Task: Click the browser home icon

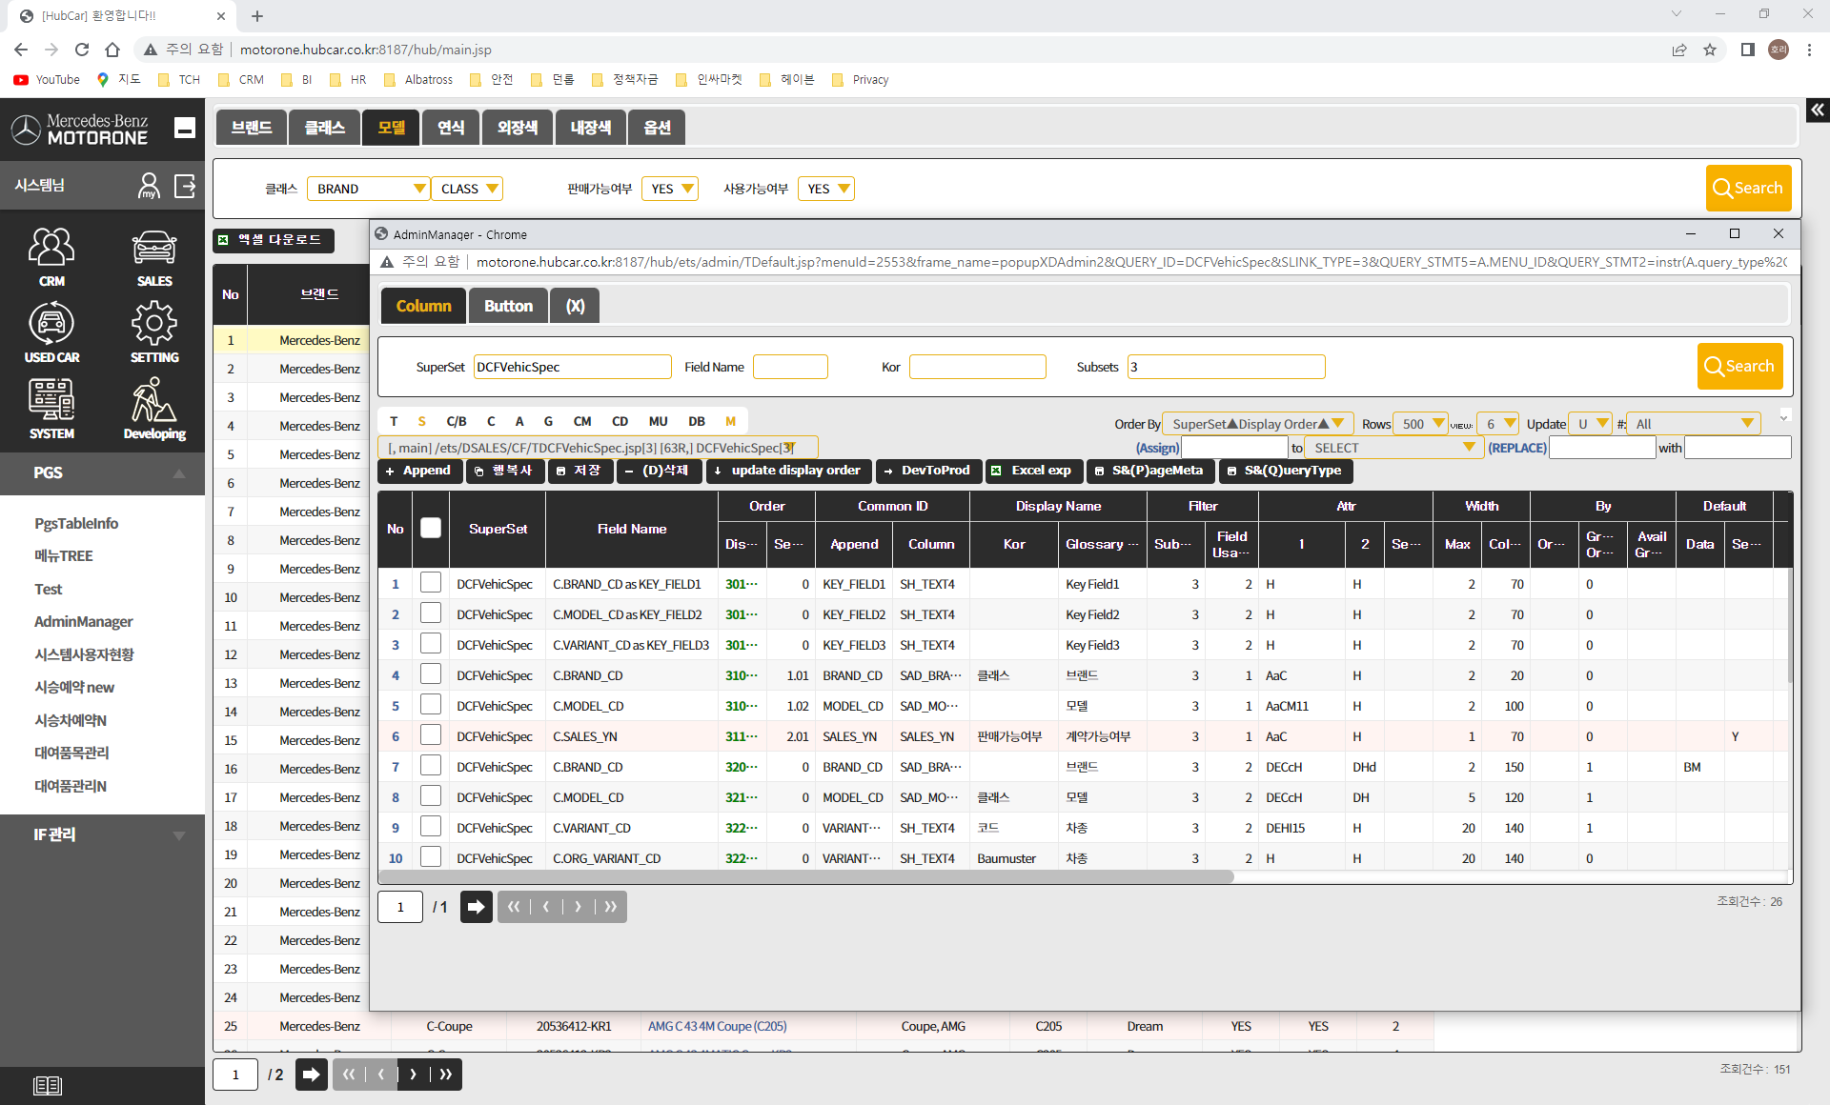Action: point(112,50)
